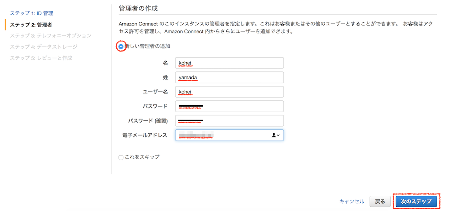The height and width of the screenshot is (211, 454).
Task: Click the パスワード (確認) input field
Action: click(230, 121)
